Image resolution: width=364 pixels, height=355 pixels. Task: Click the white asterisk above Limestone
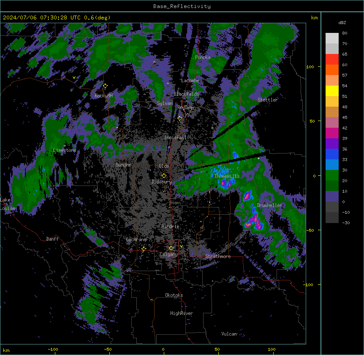65,146
